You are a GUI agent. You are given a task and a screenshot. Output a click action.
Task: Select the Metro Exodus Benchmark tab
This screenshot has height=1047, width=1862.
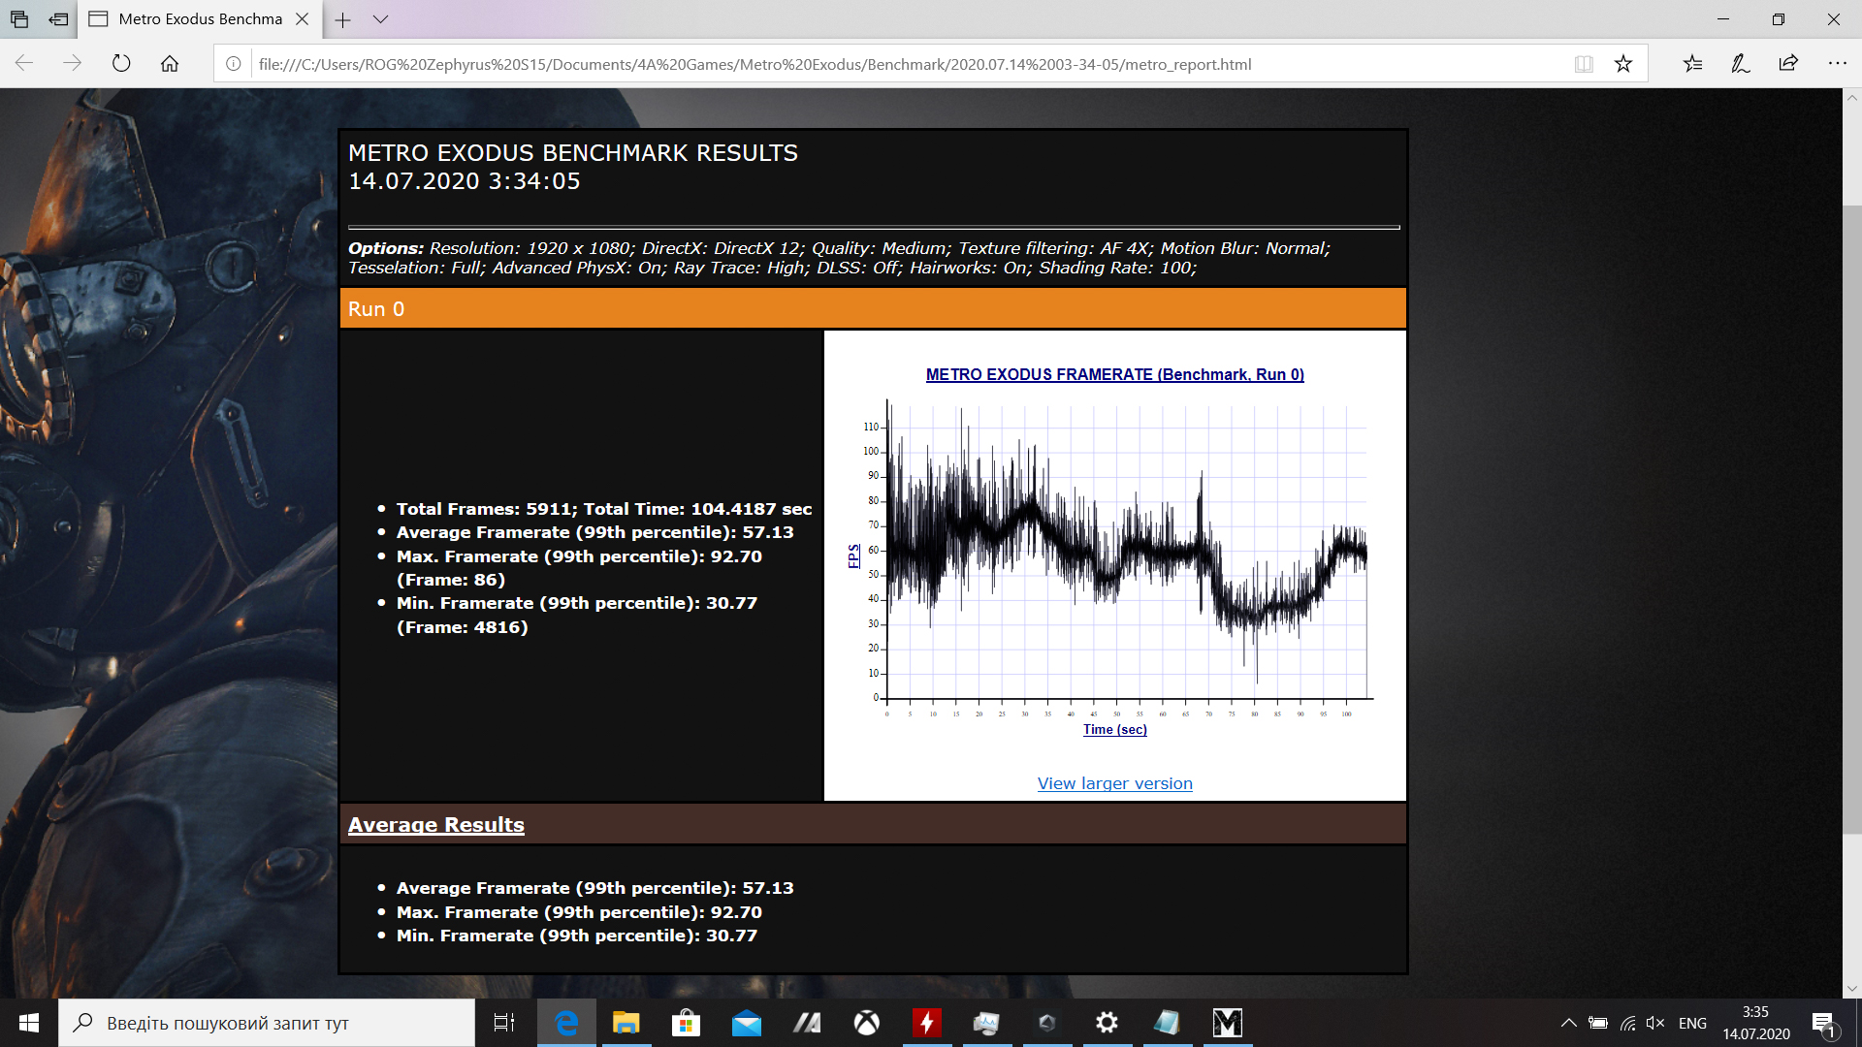[199, 19]
